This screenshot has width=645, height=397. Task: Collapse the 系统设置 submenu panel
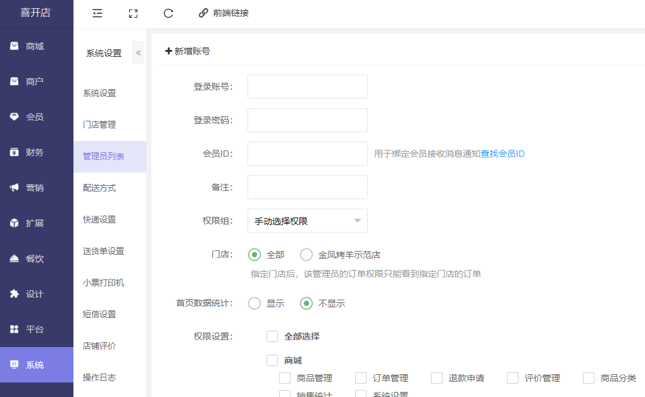tap(138, 53)
